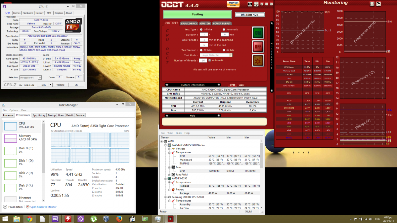Choose the 32 bits test version
The height and width of the screenshot is (223, 397).
(x=201, y=50)
